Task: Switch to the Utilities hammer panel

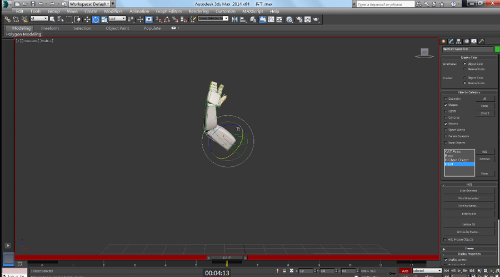Action: (481, 41)
